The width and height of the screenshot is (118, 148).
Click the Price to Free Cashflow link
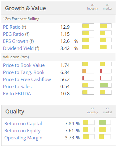(27, 80)
